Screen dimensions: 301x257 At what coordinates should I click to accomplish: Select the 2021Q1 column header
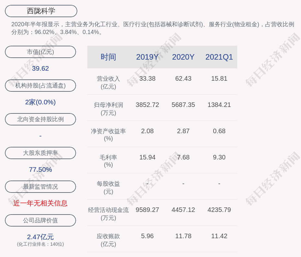[219, 57]
